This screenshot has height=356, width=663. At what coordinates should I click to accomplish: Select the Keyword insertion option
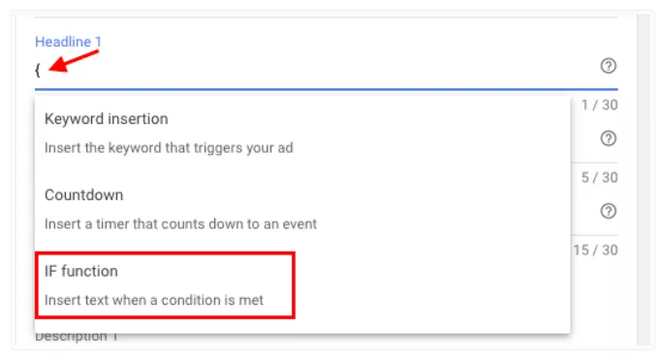302,133
